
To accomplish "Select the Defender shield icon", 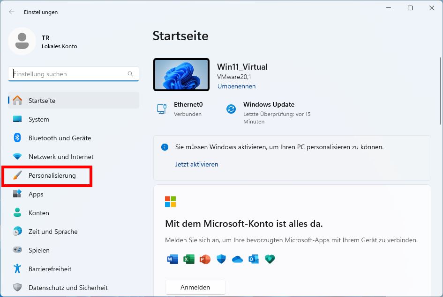I will [x=221, y=259].
